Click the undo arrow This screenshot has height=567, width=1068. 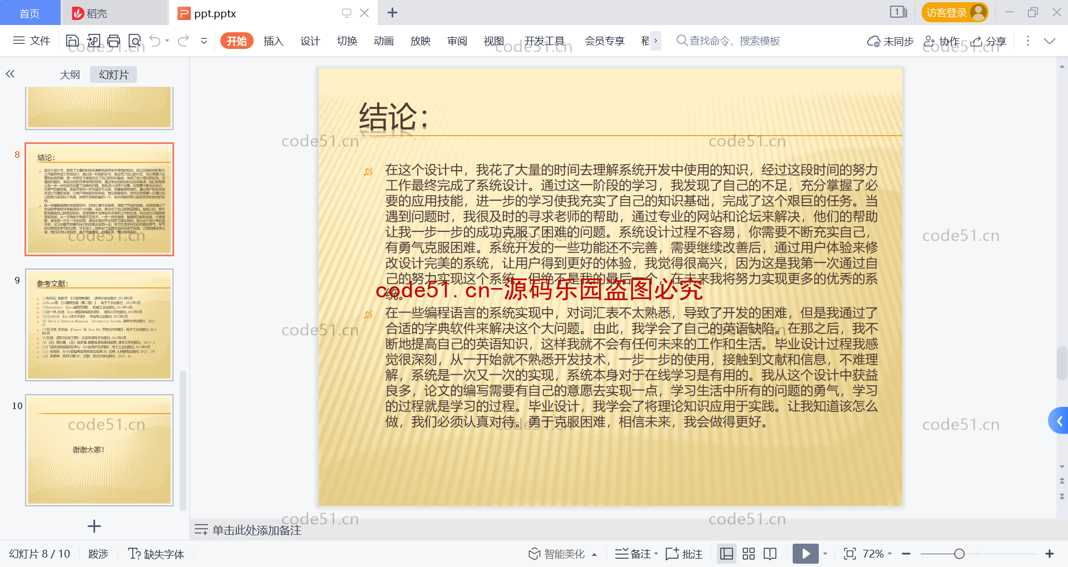(x=155, y=41)
